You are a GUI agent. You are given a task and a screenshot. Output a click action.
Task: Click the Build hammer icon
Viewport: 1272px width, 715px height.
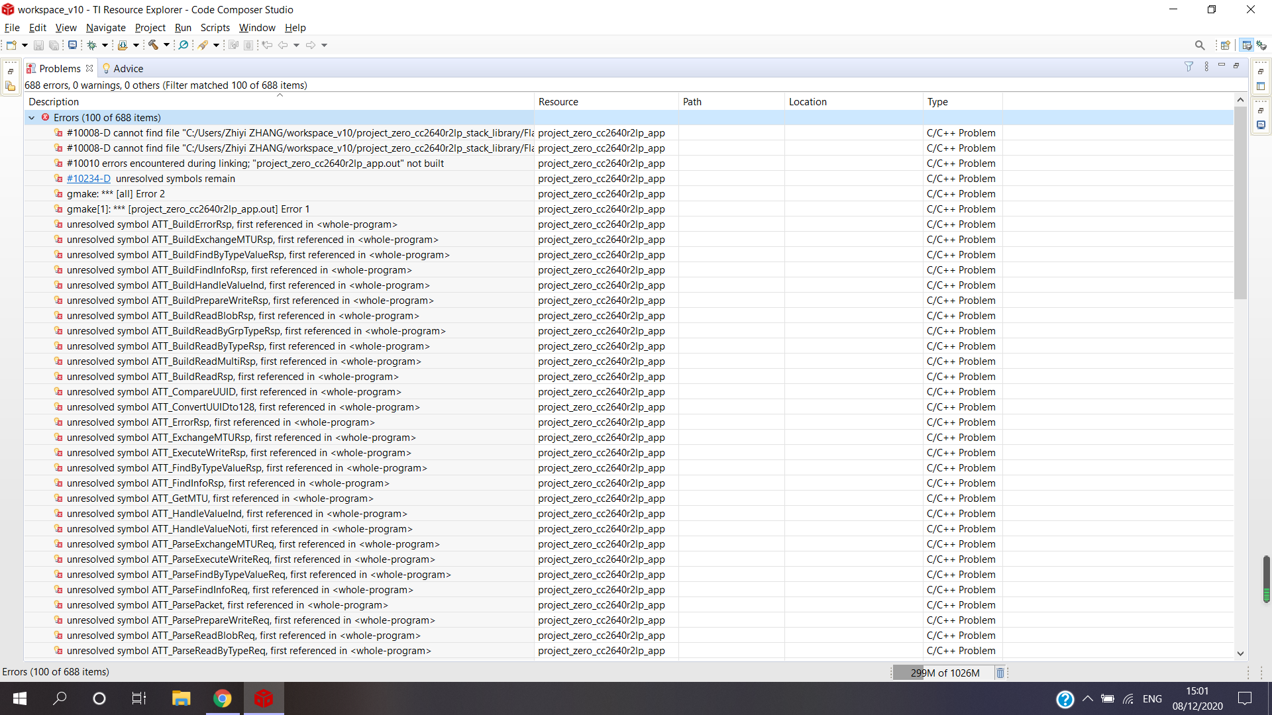[x=153, y=45]
